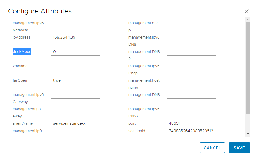
Task: Click the highlighted dpdkMode label
Action: coord(22,52)
